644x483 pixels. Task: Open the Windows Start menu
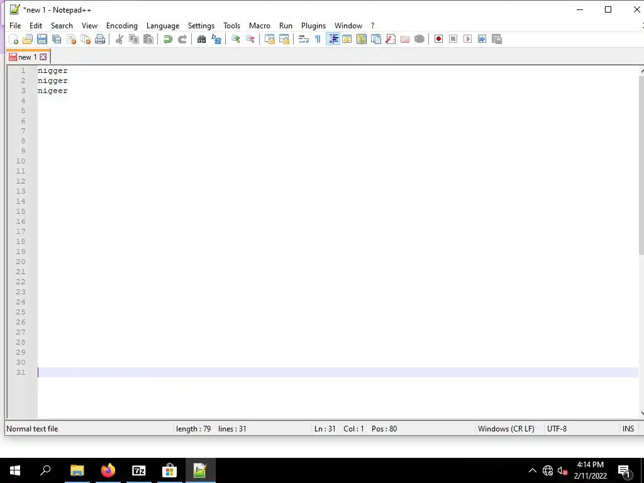tap(15, 470)
